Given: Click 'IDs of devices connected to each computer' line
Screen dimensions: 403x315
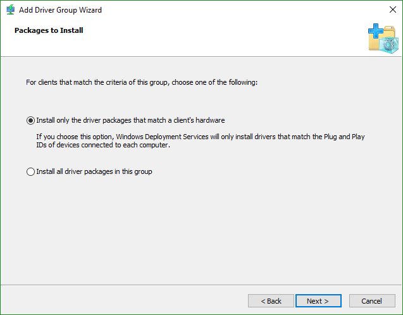Looking at the screenshot, I should point(103,145).
